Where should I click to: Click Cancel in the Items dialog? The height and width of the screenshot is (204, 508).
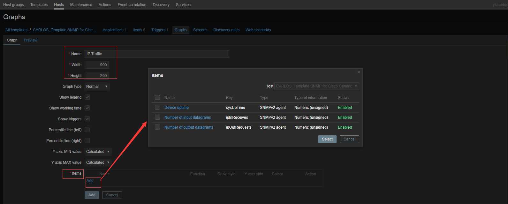point(349,139)
